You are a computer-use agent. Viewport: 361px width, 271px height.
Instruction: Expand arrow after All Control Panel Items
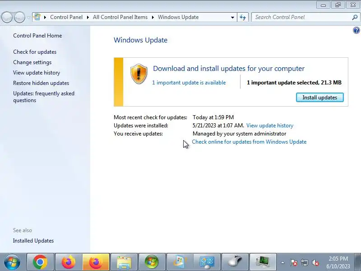point(153,17)
